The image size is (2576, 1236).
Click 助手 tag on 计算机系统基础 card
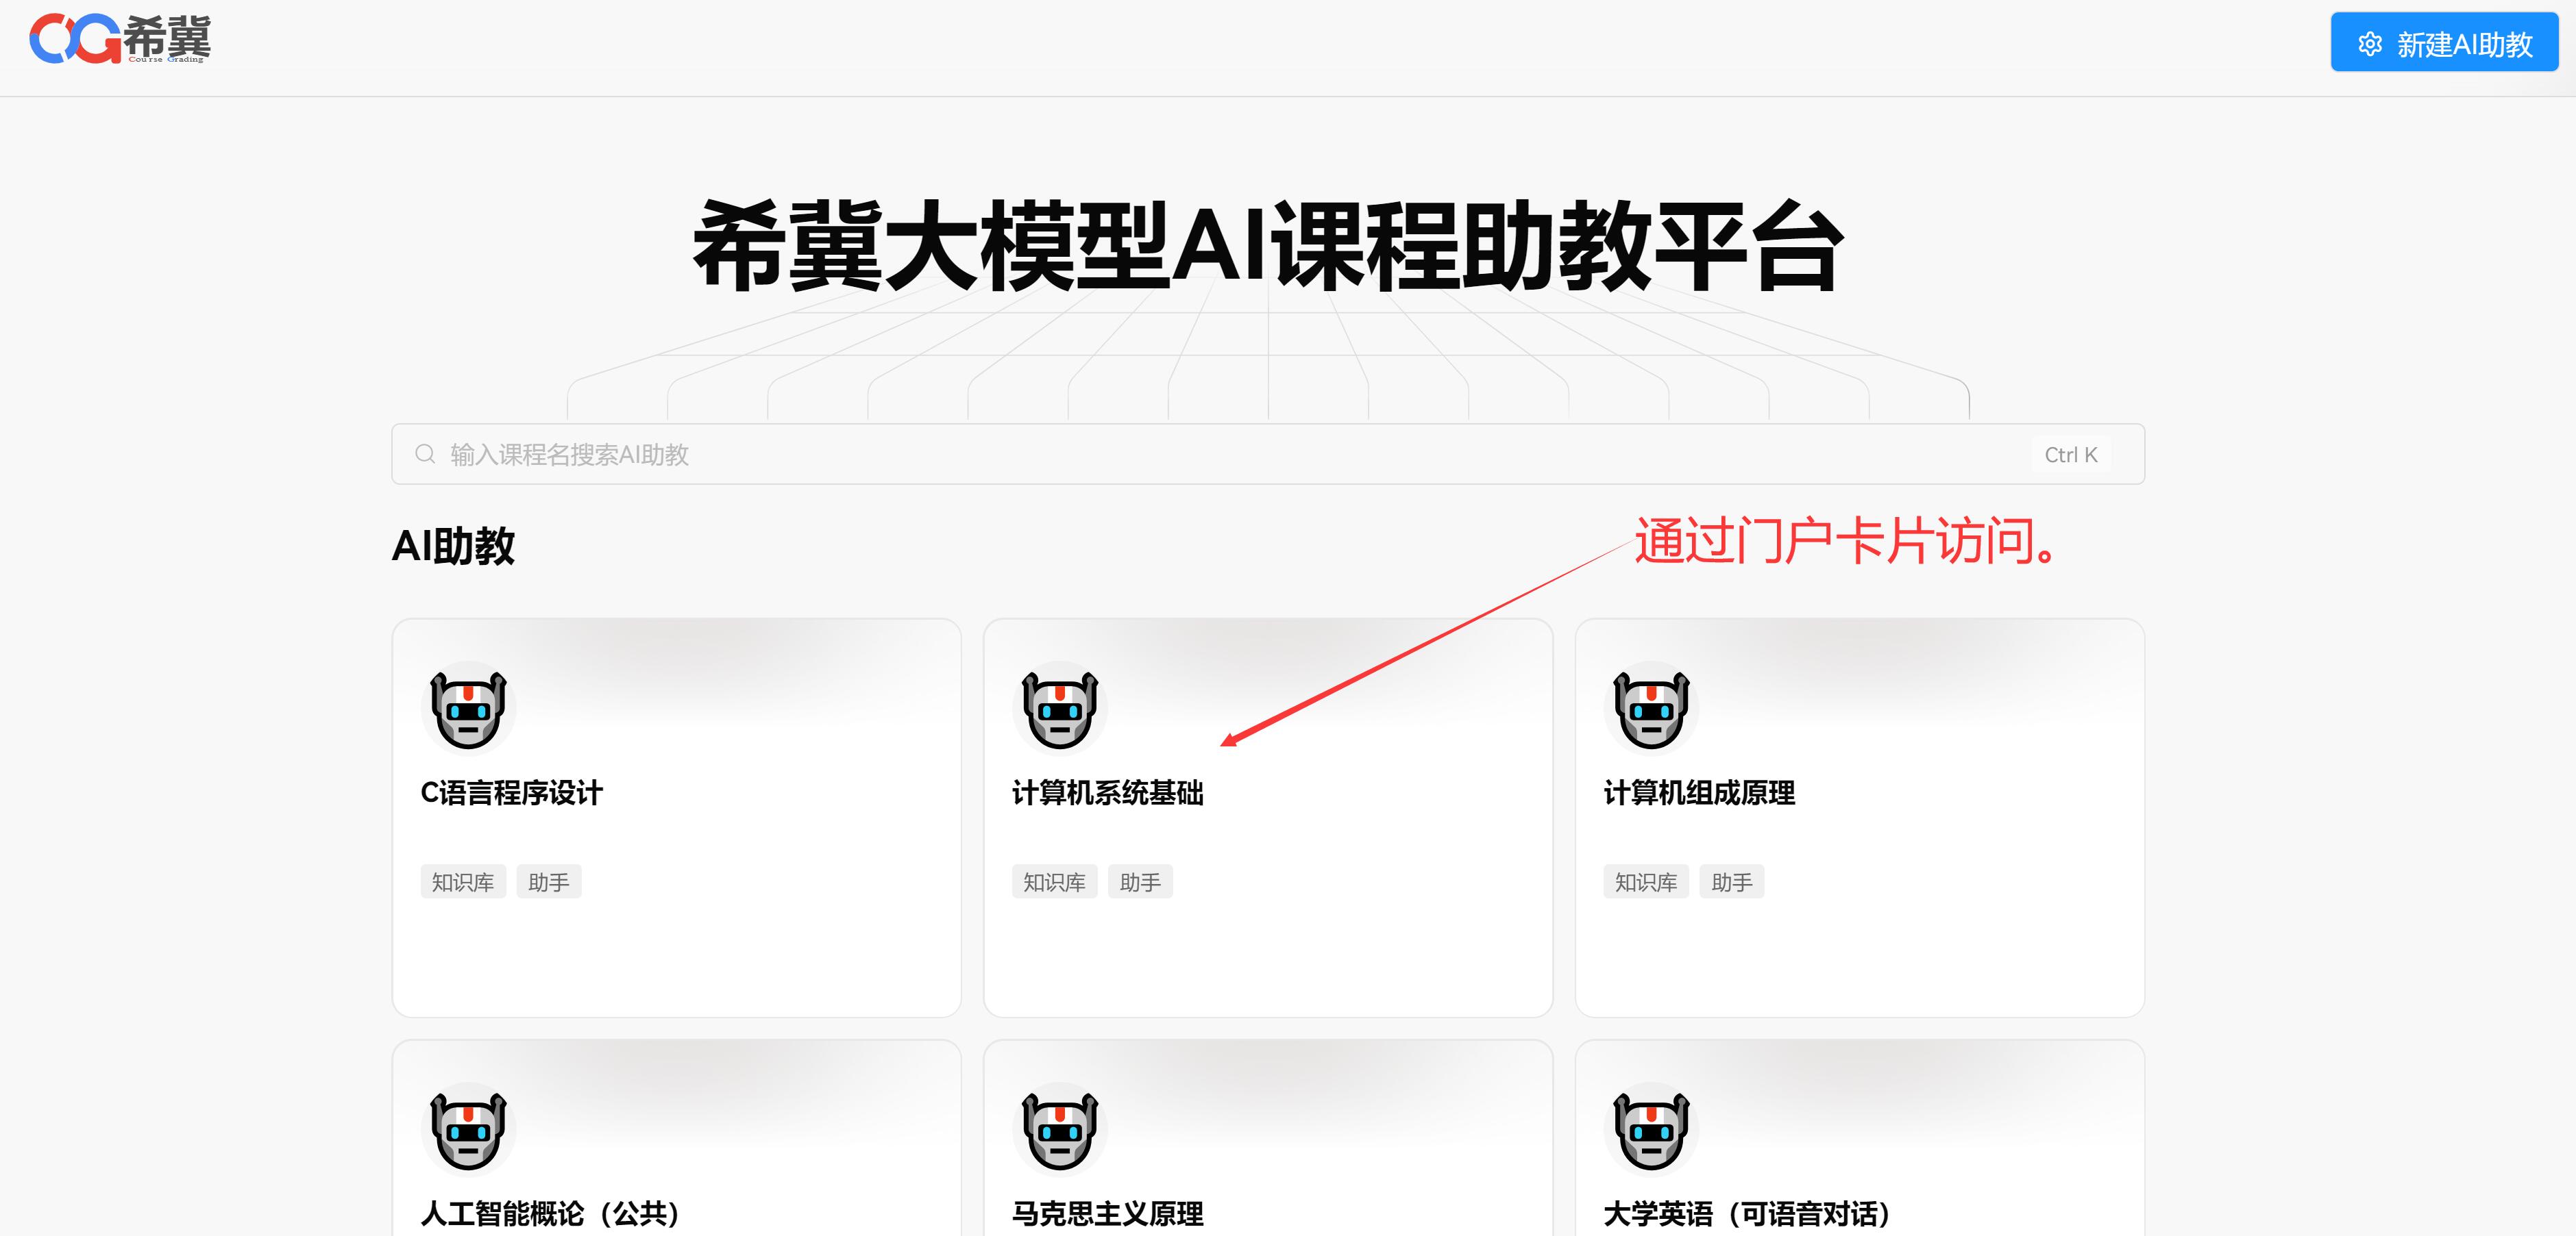[1140, 881]
